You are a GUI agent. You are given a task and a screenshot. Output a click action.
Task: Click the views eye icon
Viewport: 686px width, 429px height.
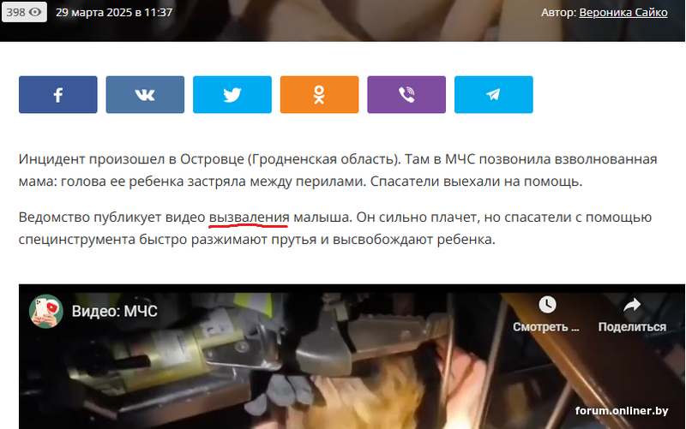tap(35, 12)
